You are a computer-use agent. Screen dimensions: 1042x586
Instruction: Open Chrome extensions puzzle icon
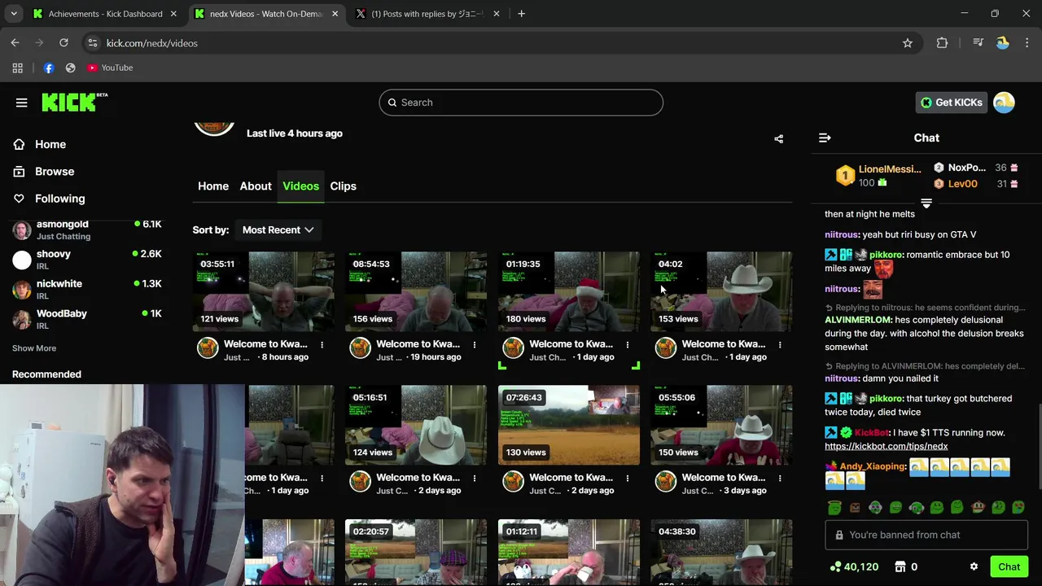[x=942, y=43]
